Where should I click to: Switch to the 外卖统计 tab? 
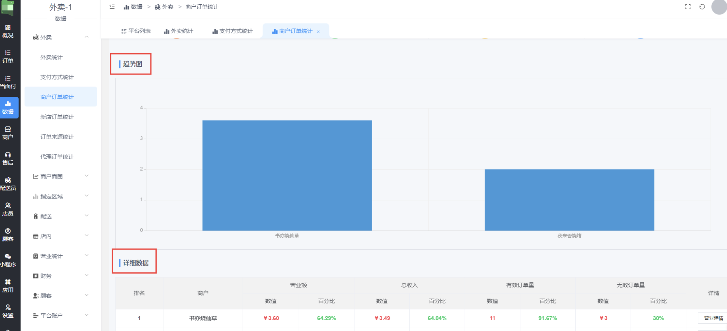178,31
